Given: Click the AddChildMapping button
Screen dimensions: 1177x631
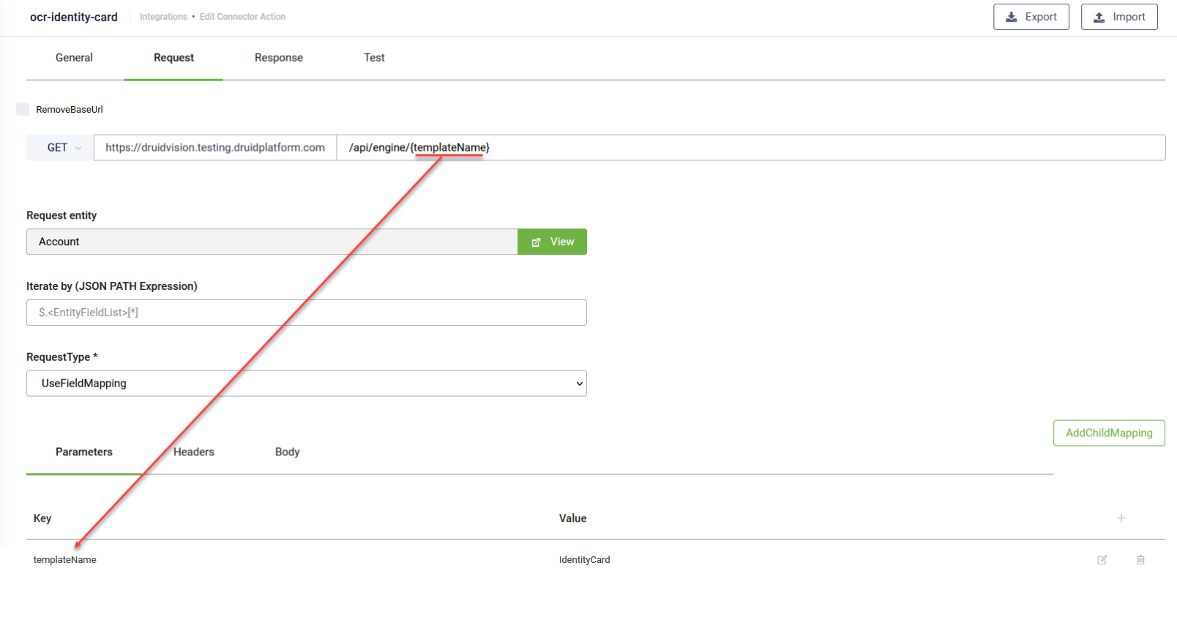Looking at the screenshot, I should click(1109, 433).
